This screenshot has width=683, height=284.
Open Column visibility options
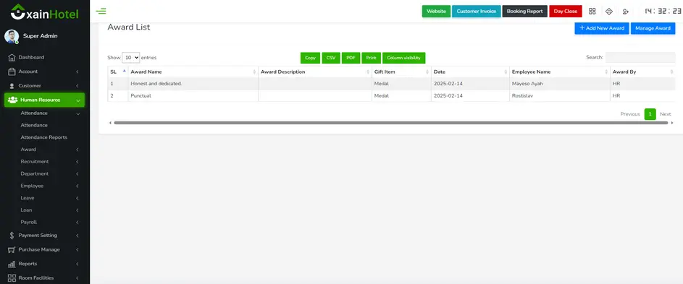tap(404, 58)
